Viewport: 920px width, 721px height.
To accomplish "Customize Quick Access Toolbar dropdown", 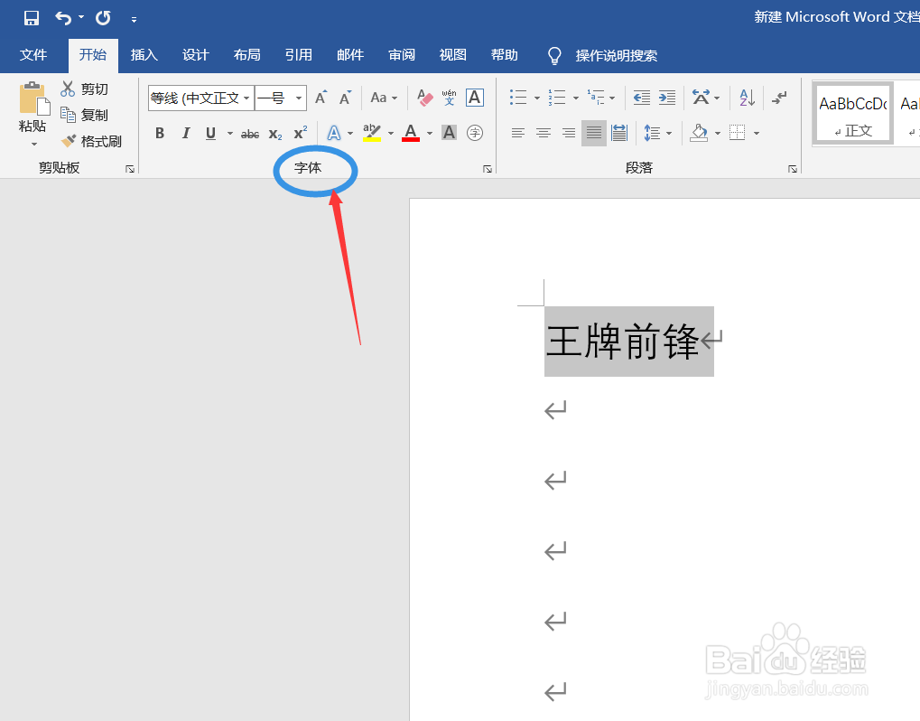I will [134, 19].
